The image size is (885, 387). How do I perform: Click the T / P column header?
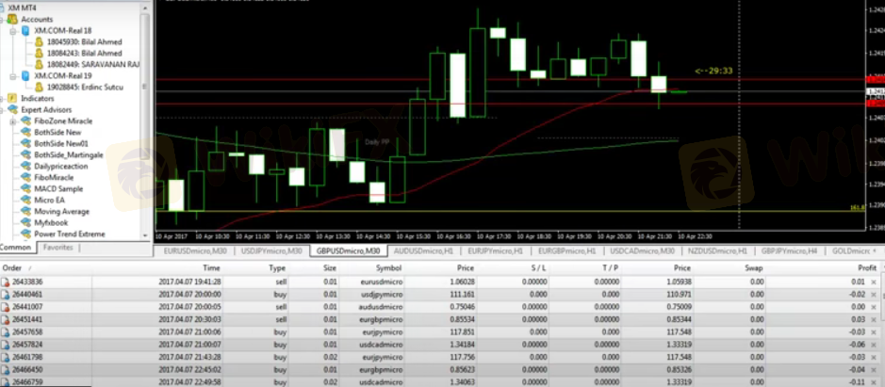(x=611, y=268)
